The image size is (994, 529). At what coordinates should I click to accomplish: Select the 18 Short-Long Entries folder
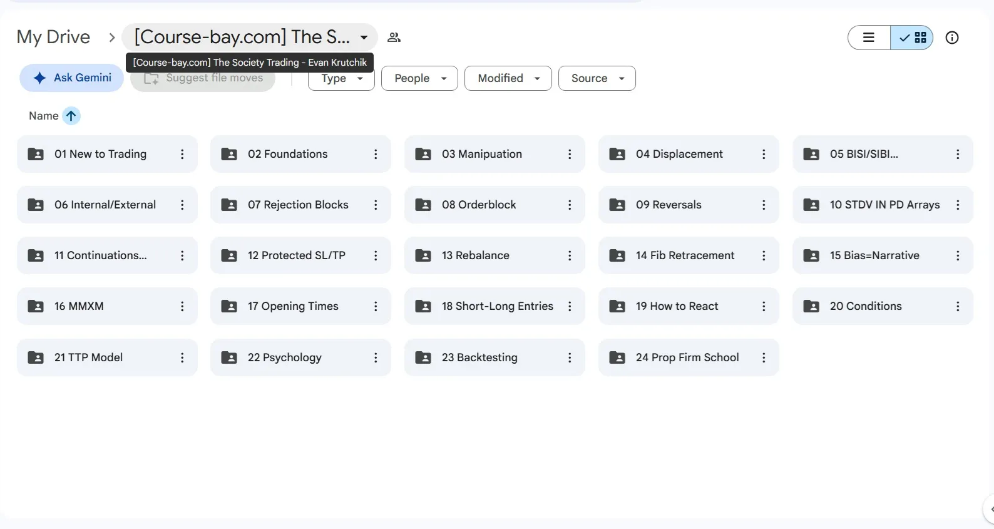pos(494,306)
